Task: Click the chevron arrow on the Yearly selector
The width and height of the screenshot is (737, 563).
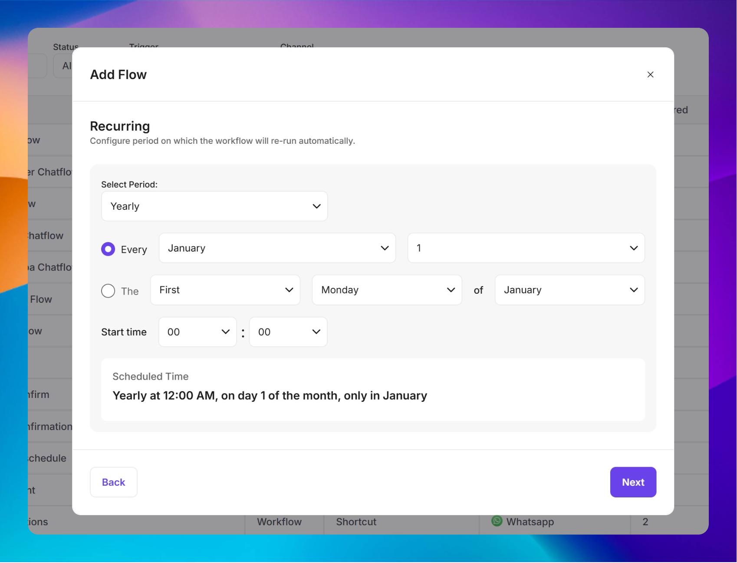Action: point(316,206)
